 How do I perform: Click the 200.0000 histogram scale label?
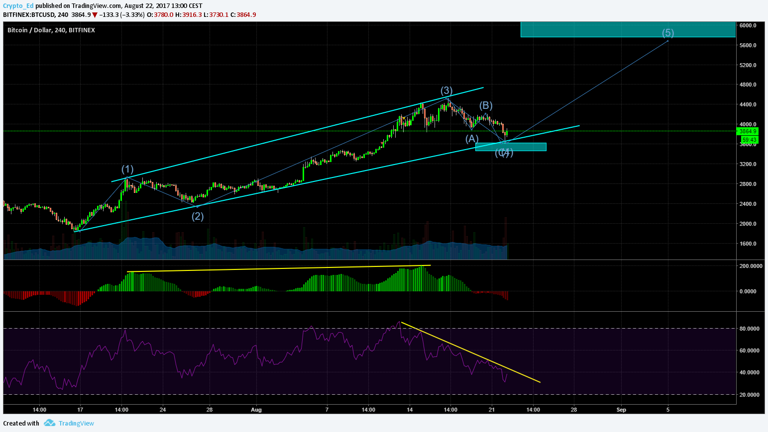coord(751,266)
